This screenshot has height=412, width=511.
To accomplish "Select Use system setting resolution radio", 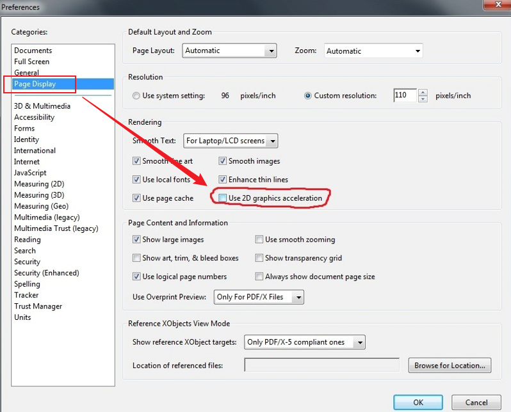I will (136, 96).
